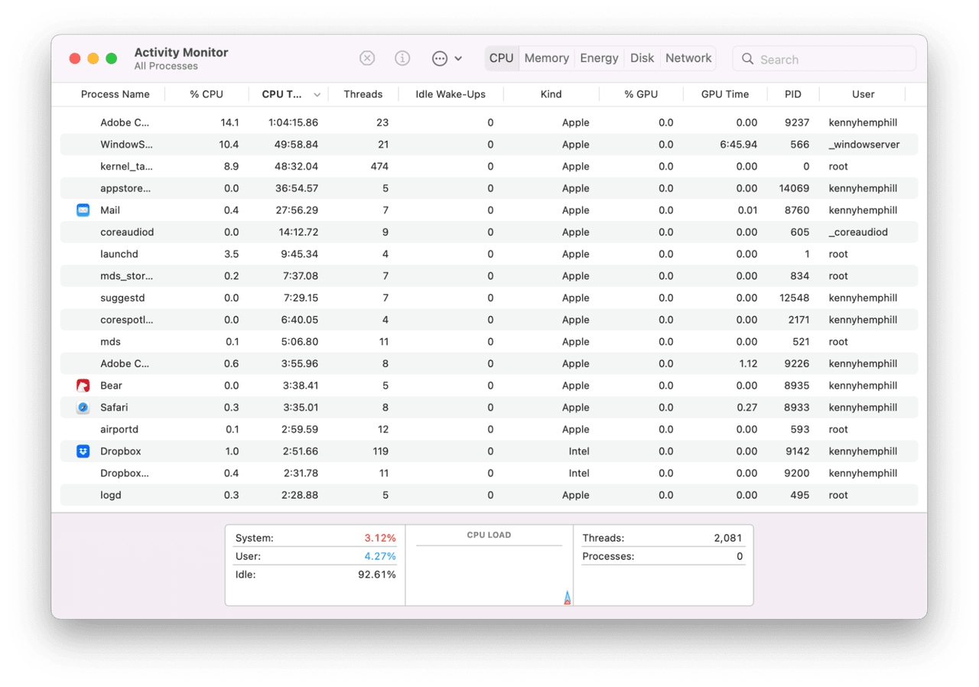979x687 pixels.
Task: Toggle sort arrow on CPU Time column
Action: point(317,95)
